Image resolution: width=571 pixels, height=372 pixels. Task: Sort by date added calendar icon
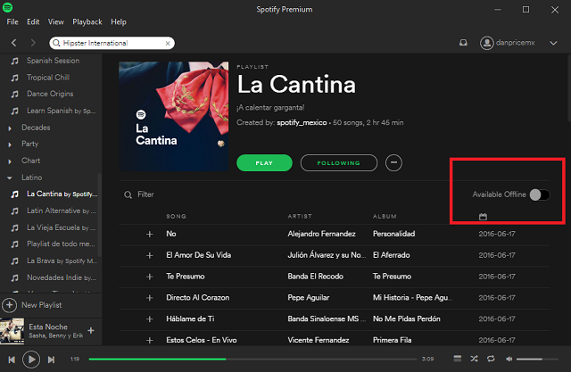(483, 217)
